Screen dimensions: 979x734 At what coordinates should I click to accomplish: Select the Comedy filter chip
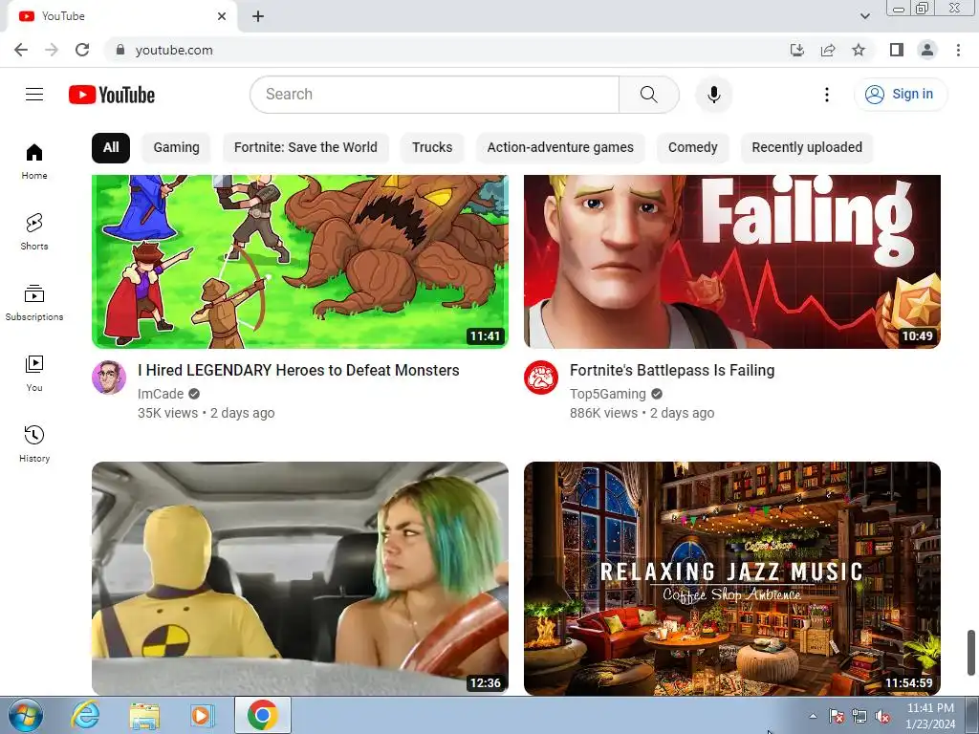[692, 147]
